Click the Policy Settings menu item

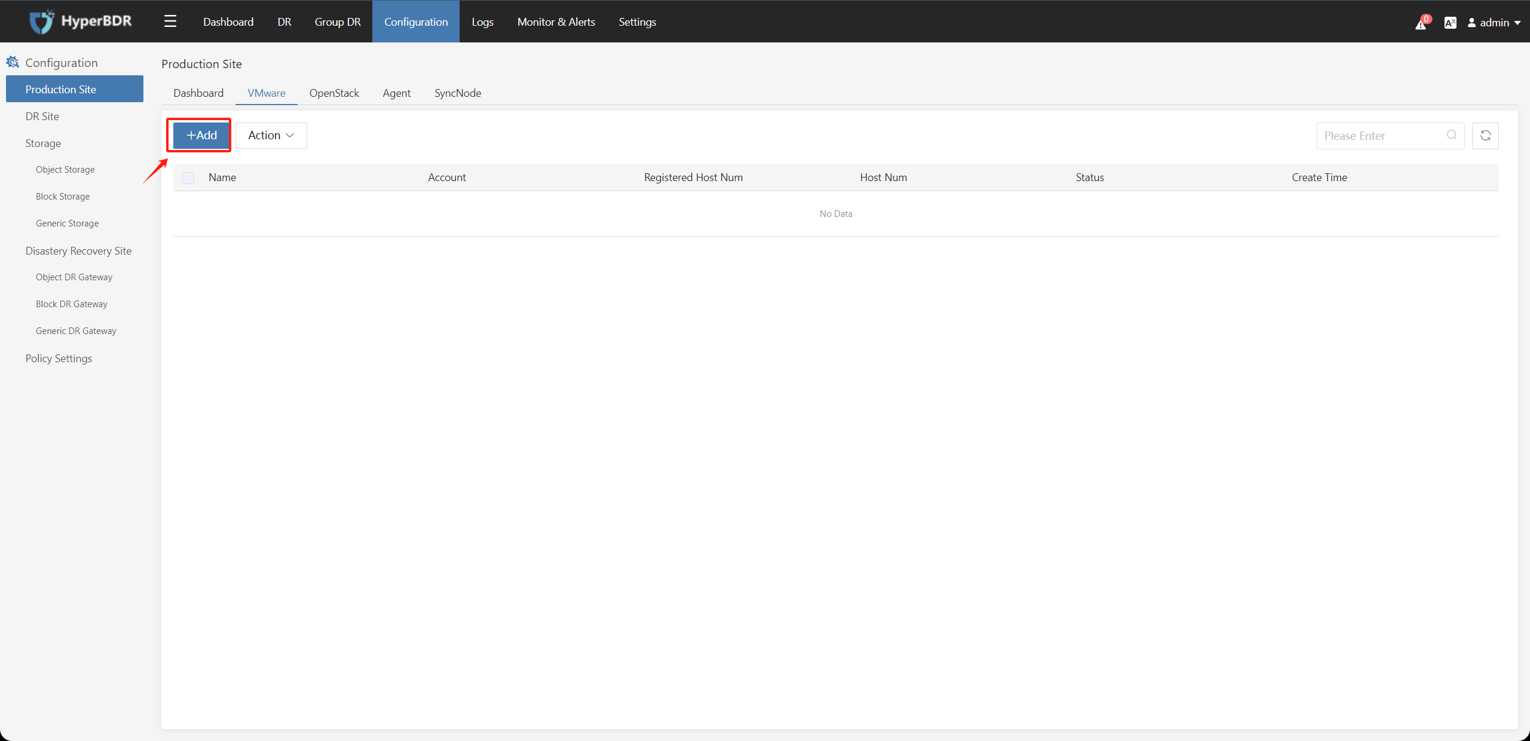(59, 358)
